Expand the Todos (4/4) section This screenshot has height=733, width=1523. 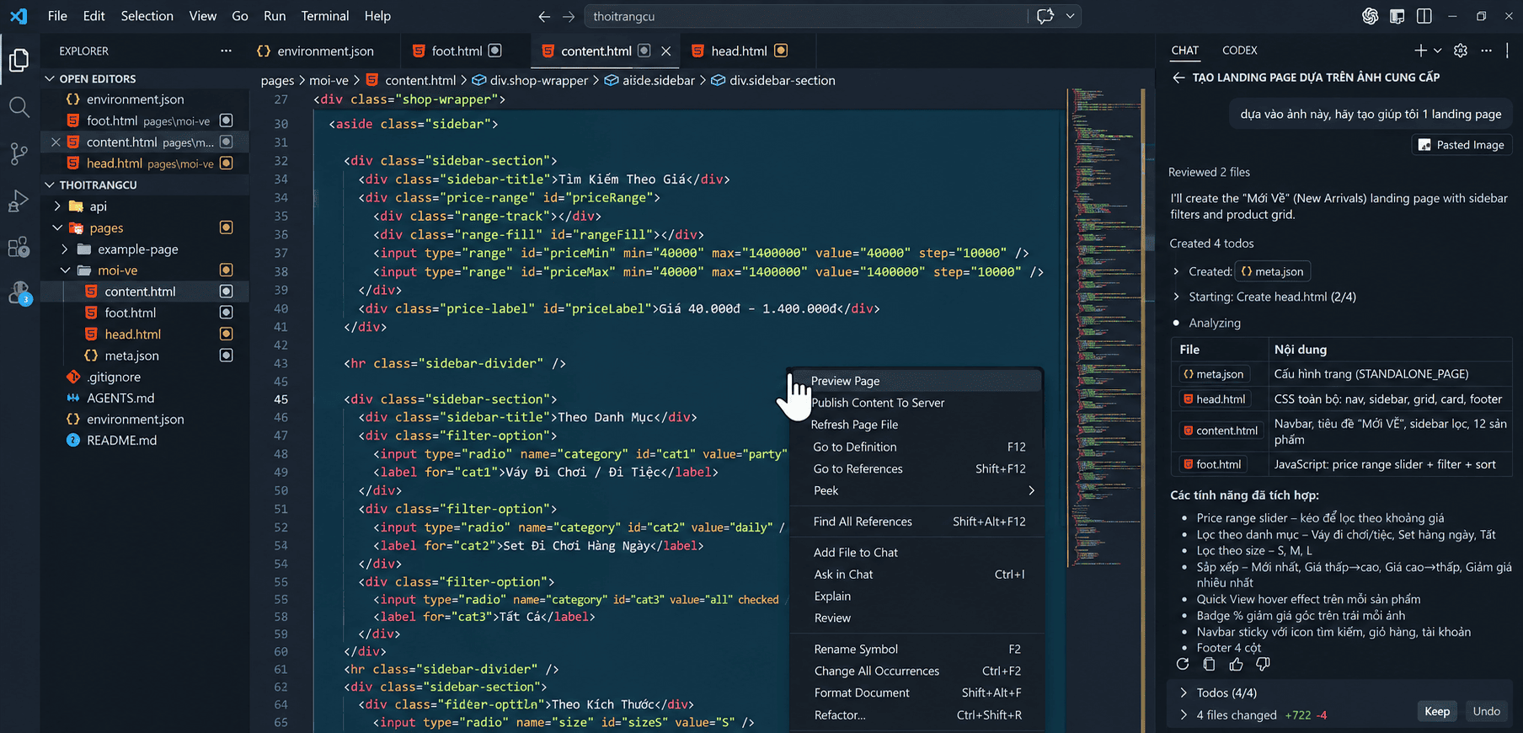(x=1184, y=693)
